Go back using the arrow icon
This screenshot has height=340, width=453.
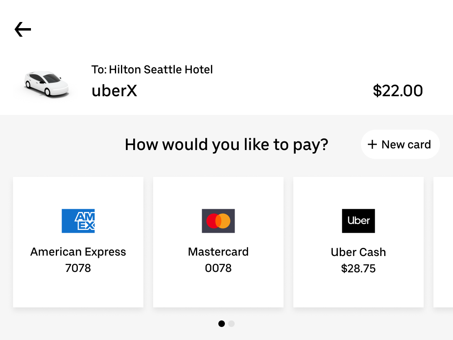pyautogui.click(x=23, y=29)
